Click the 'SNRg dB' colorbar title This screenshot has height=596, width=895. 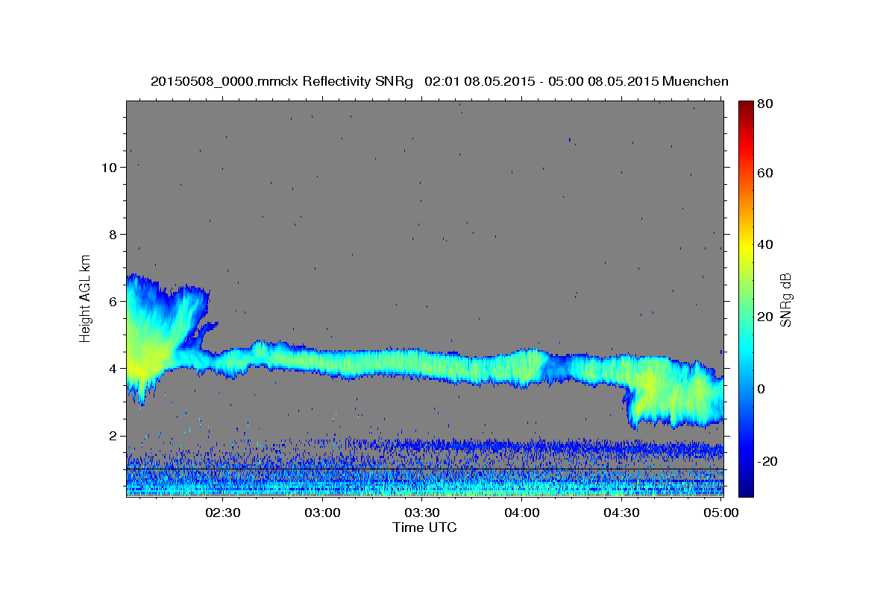click(x=786, y=299)
